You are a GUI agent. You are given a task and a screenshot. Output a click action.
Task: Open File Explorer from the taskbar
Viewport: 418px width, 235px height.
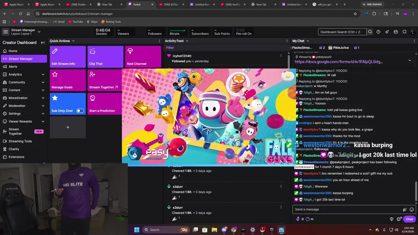(x=214, y=230)
